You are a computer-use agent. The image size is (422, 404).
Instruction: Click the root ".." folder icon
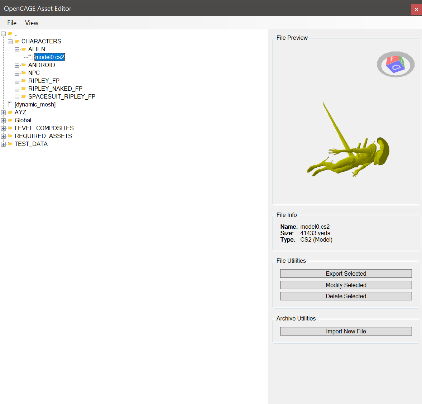[x=10, y=33]
